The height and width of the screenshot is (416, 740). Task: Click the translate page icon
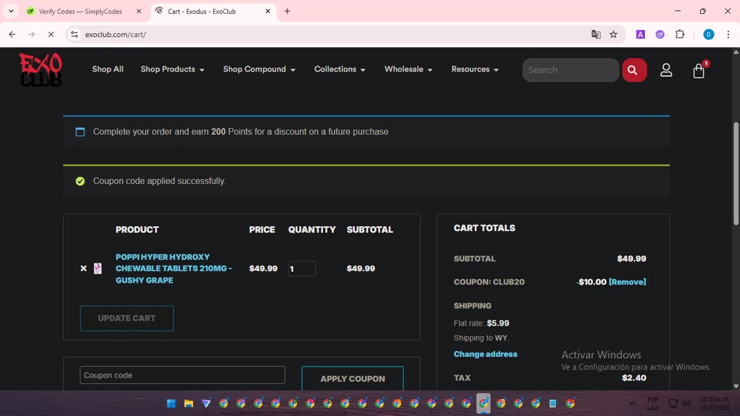[596, 35]
